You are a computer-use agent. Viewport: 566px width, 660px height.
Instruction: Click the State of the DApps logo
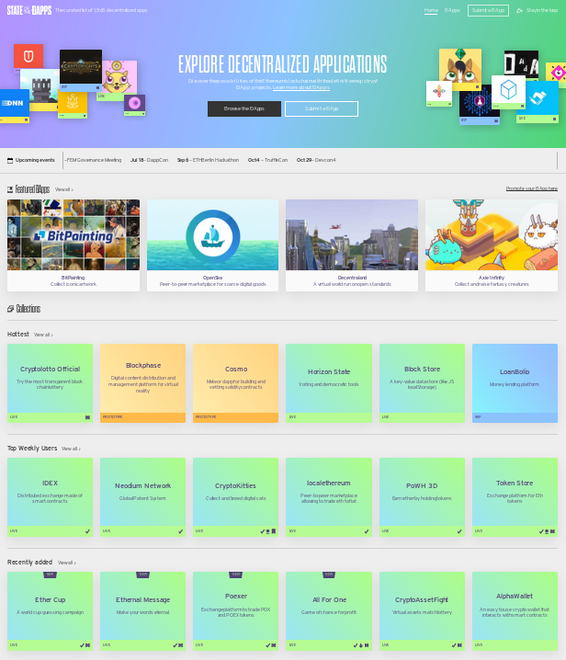[x=29, y=10]
